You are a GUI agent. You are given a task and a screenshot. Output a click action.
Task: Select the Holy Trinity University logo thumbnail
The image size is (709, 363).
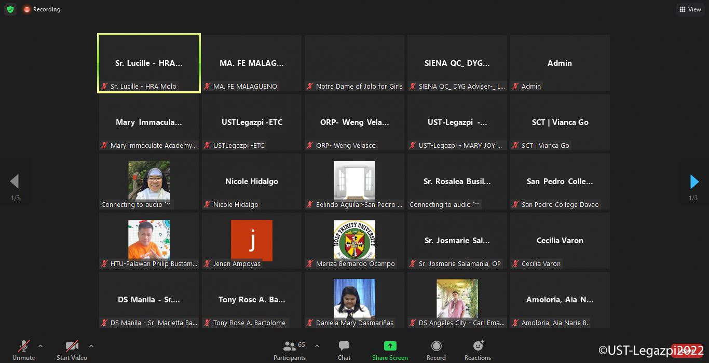tap(354, 240)
